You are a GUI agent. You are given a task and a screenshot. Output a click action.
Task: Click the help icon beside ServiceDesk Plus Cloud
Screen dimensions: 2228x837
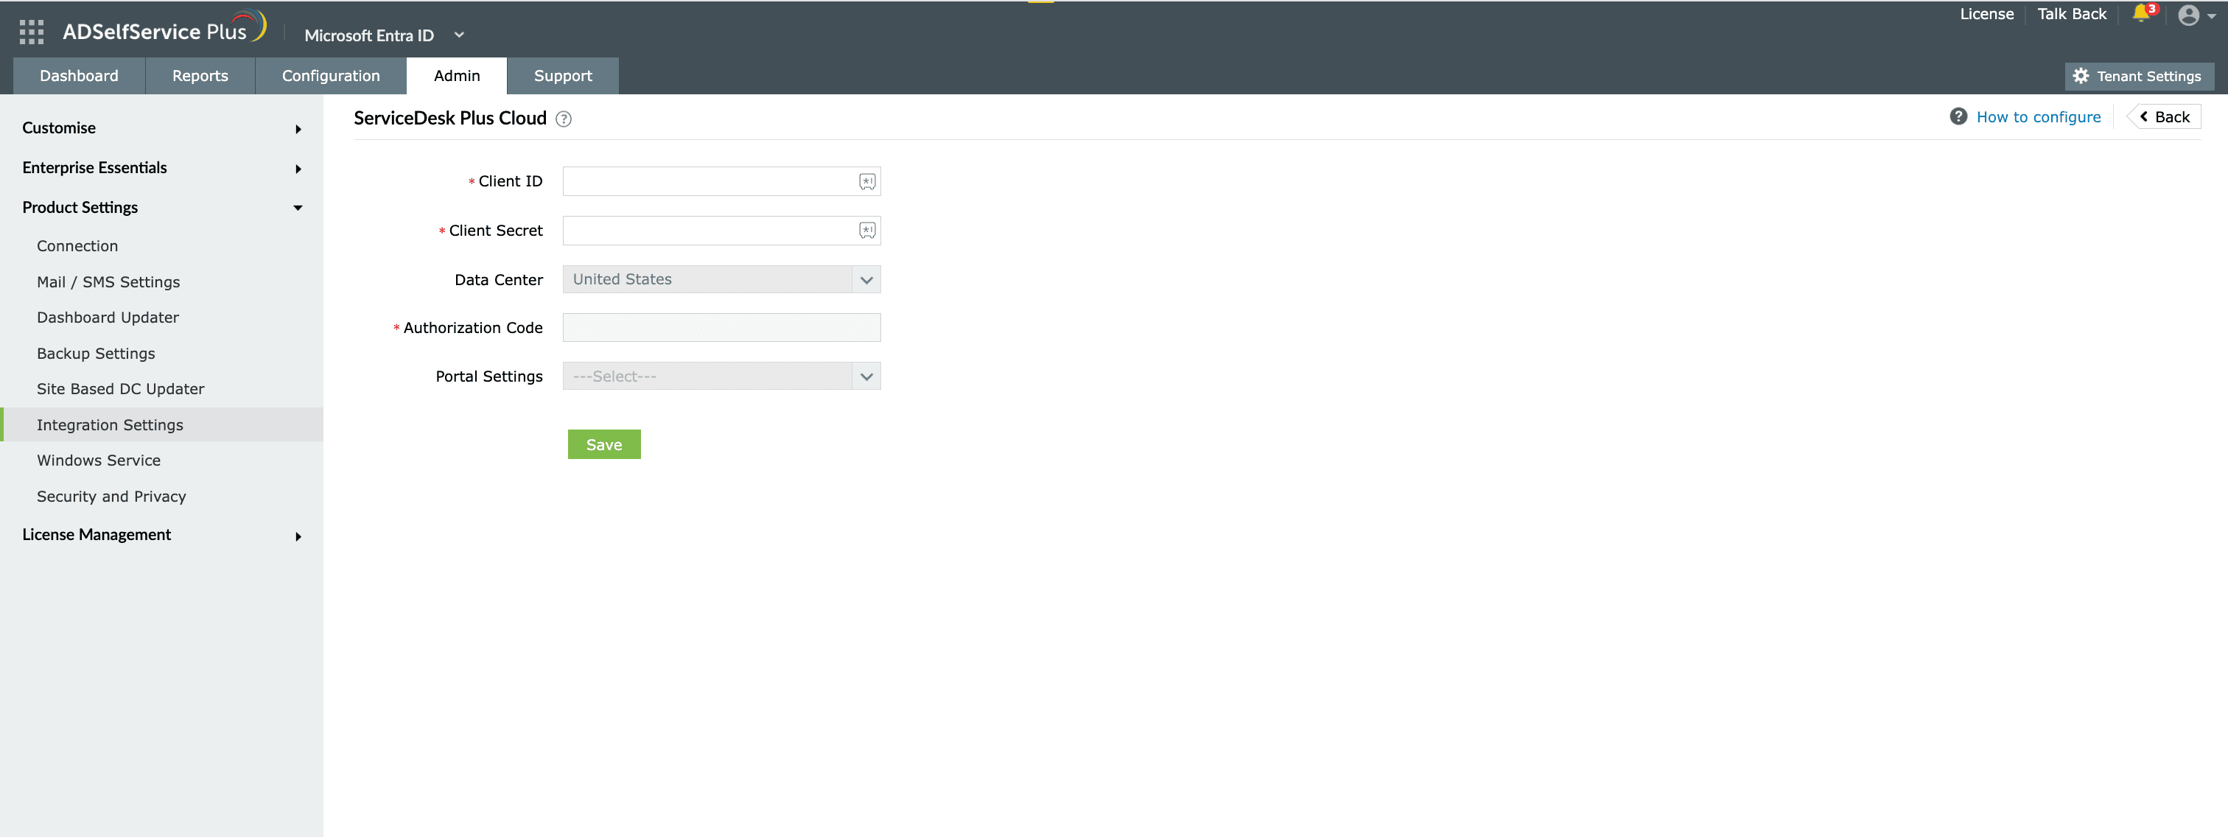tap(564, 119)
